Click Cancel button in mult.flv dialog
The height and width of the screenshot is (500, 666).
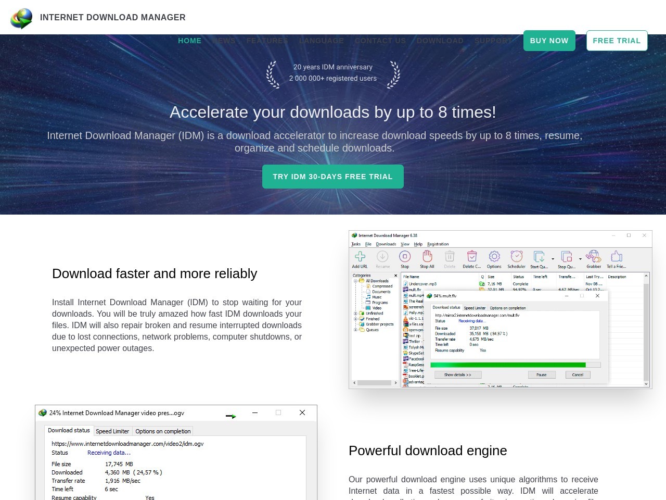tap(578, 374)
